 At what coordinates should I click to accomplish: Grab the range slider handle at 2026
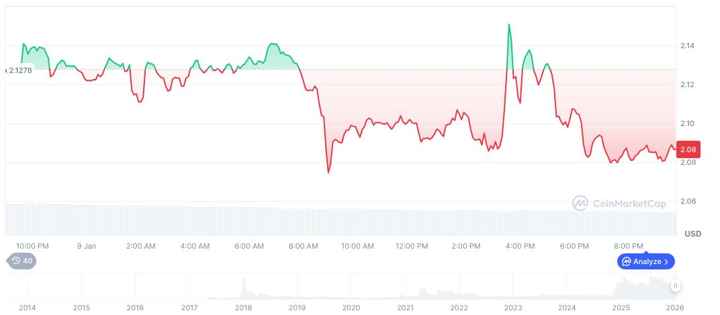tap(676, 286)
